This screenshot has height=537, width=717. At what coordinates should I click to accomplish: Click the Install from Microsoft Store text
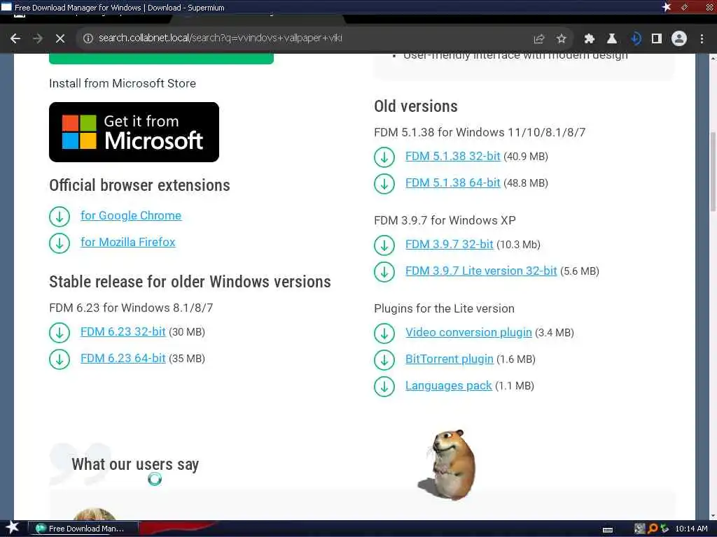123,83
